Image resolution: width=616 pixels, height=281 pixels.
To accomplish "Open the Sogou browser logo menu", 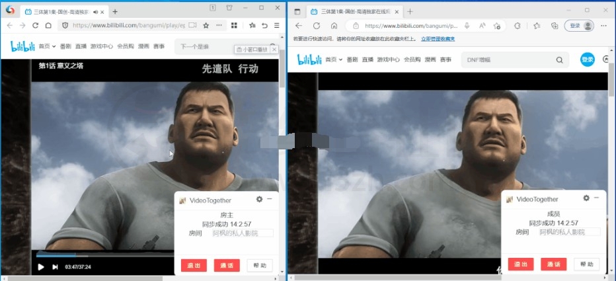I will coord(10,10).
